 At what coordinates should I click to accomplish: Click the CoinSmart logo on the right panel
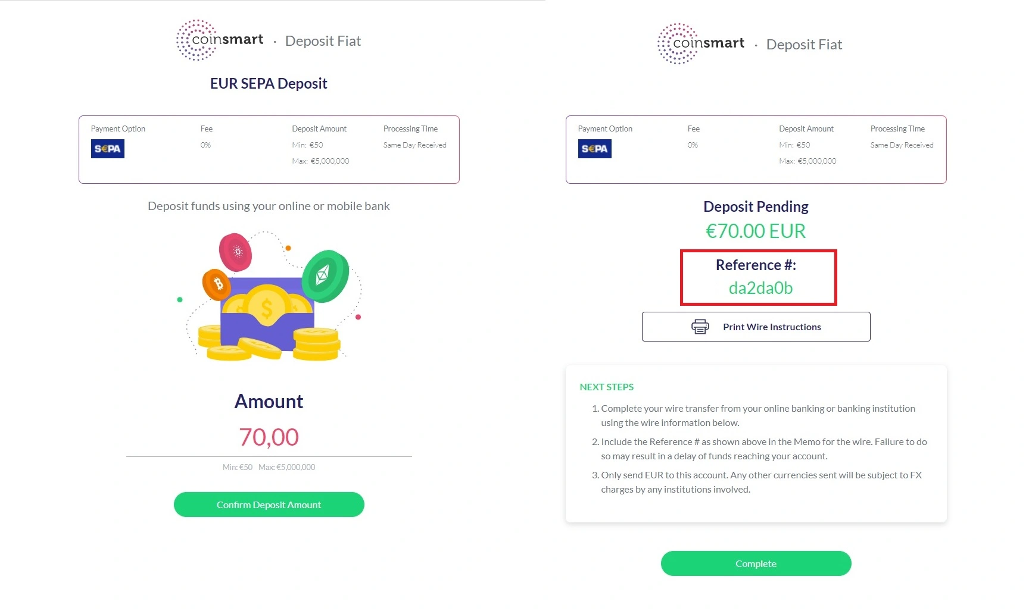point(700,43)
